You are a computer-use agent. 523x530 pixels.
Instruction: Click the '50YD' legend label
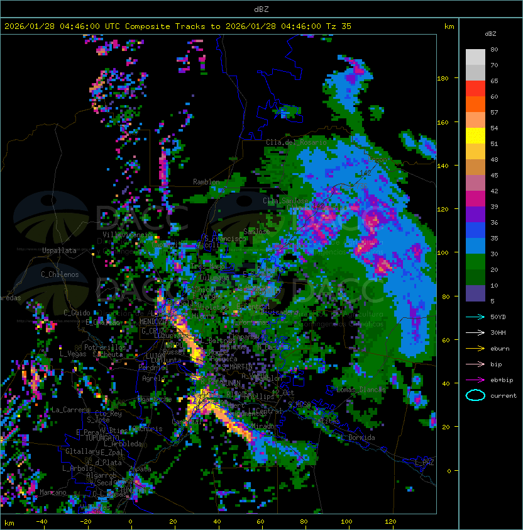click(x=498, y=317)
